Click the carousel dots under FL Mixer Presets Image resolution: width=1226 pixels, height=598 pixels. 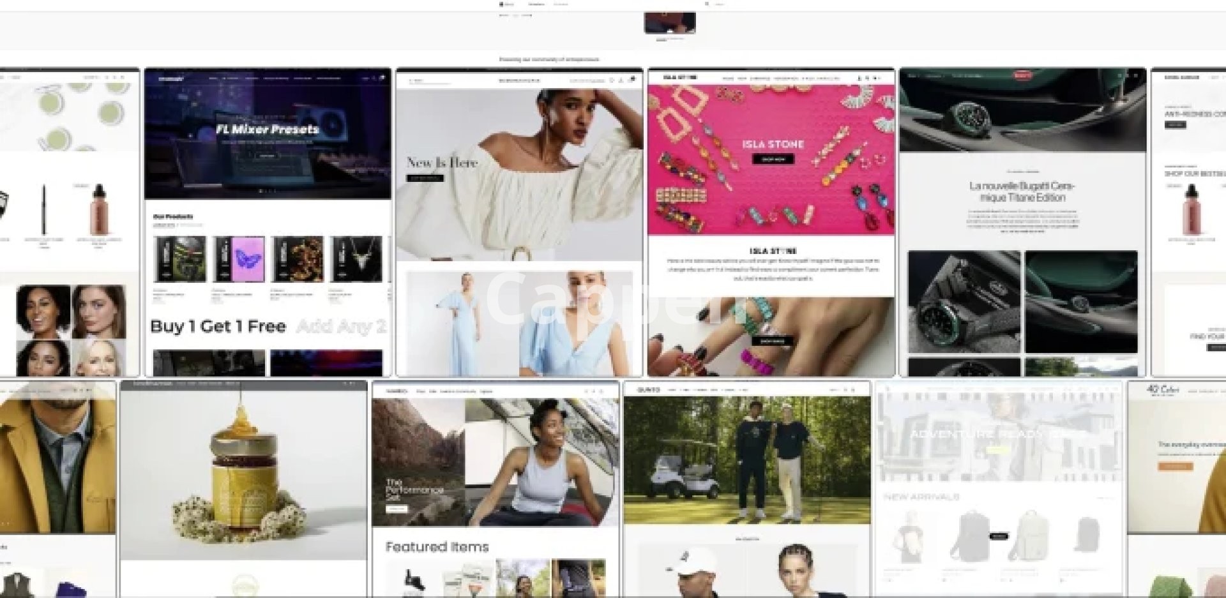[267, 191]
